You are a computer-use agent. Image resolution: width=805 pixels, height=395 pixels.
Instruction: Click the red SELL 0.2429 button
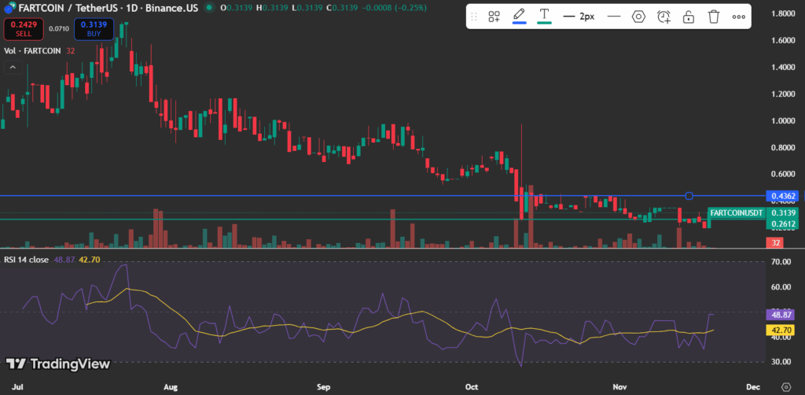(x=23, y=29)
